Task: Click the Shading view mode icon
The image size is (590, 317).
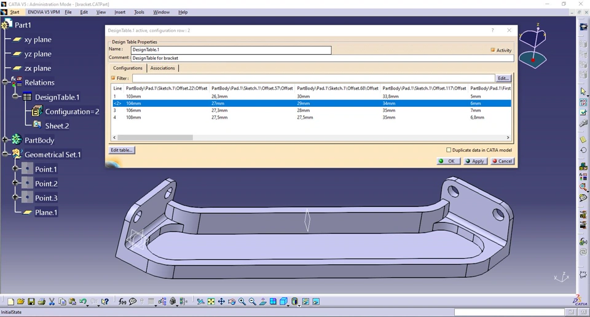Action: point(294,302)
